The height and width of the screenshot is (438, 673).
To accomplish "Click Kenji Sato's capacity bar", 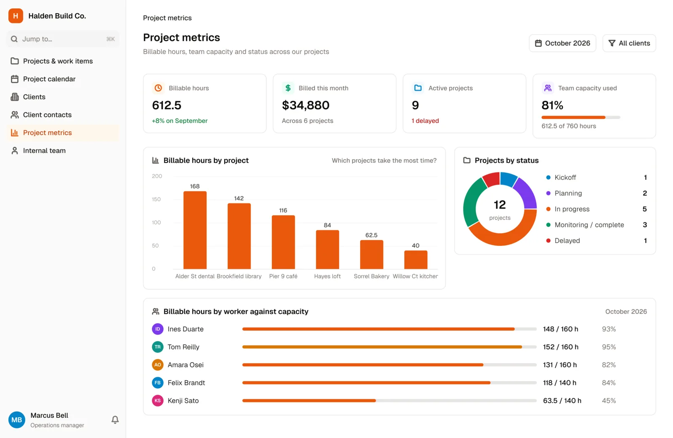I will click(x=389, y=401).
